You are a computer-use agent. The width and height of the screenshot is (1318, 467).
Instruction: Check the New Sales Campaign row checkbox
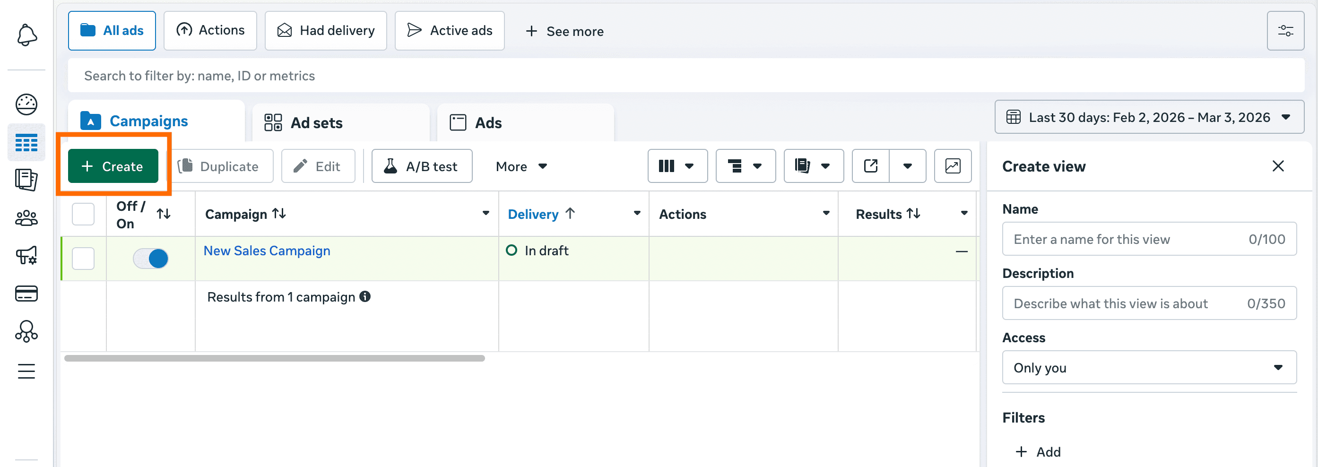coord(83,258)
